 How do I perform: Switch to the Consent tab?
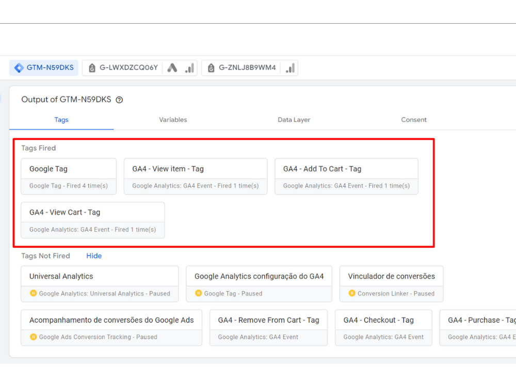tap(414, 120)
